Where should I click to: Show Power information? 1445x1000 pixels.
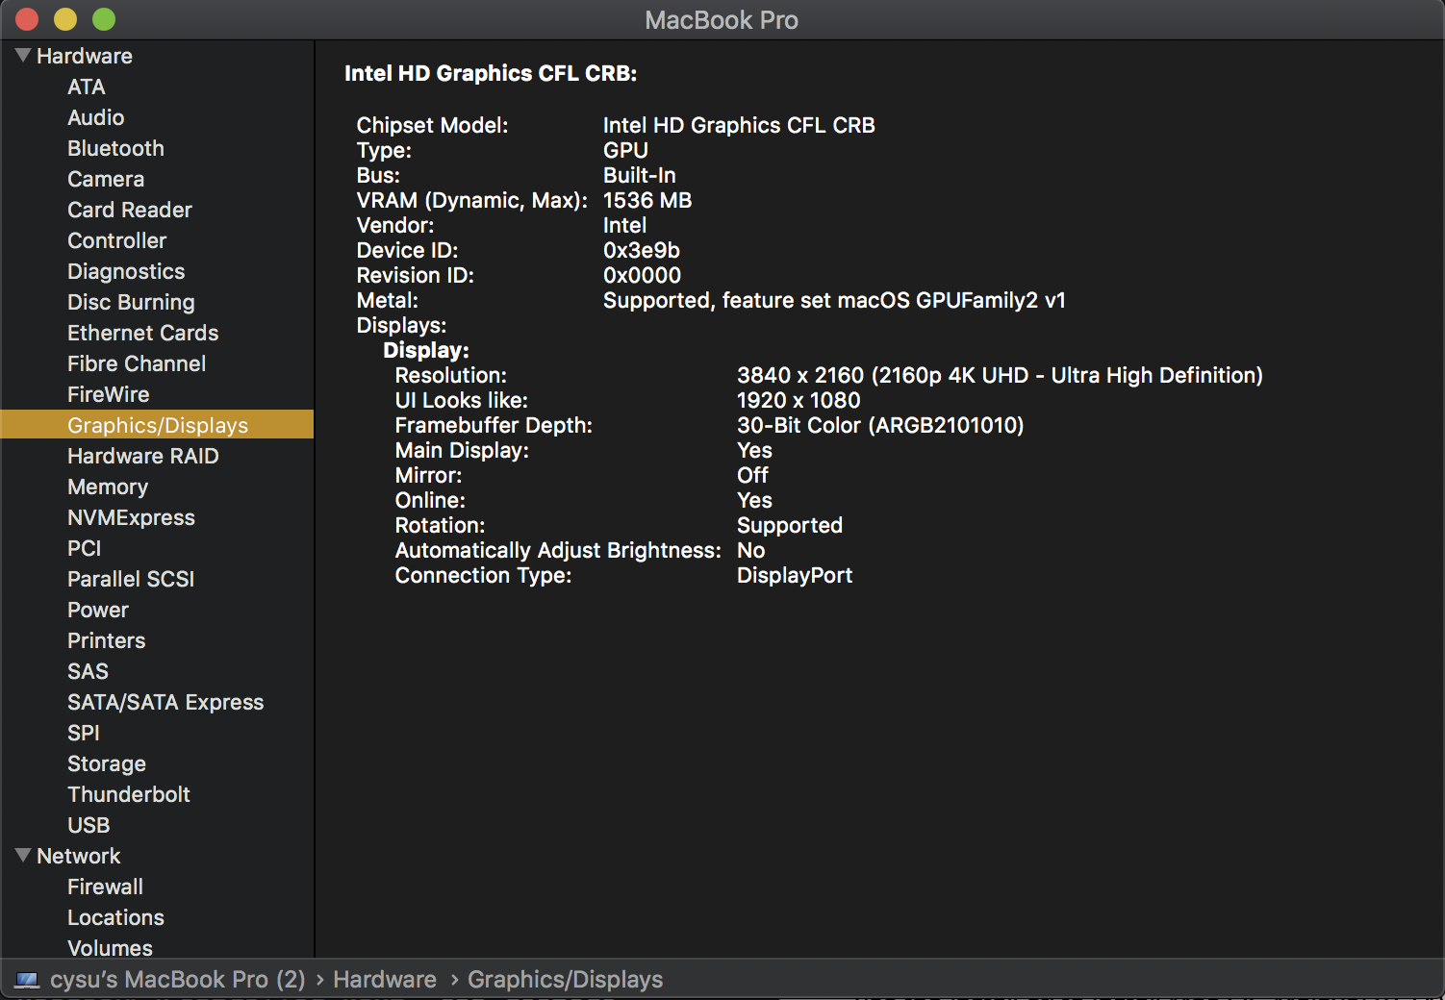pos(98,610)
